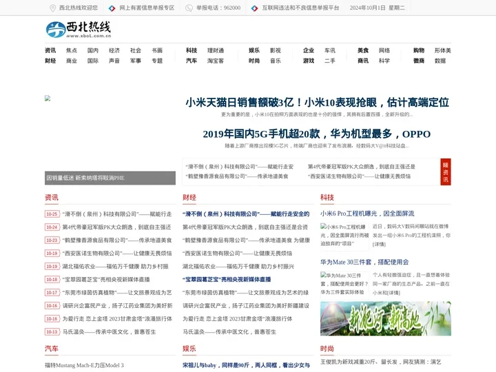
Task: Open 娱乐 article 宋祖儿与baby，同样是90斤
Action: 246,365
